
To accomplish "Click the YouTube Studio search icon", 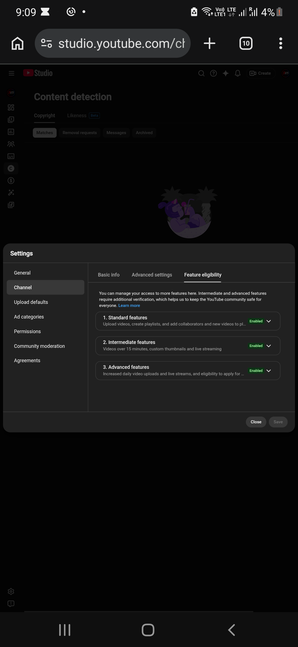I will tap(201, 73).
